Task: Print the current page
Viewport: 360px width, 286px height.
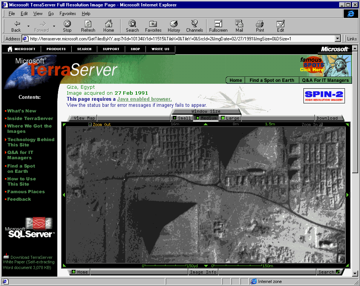Action: [260, 26]
